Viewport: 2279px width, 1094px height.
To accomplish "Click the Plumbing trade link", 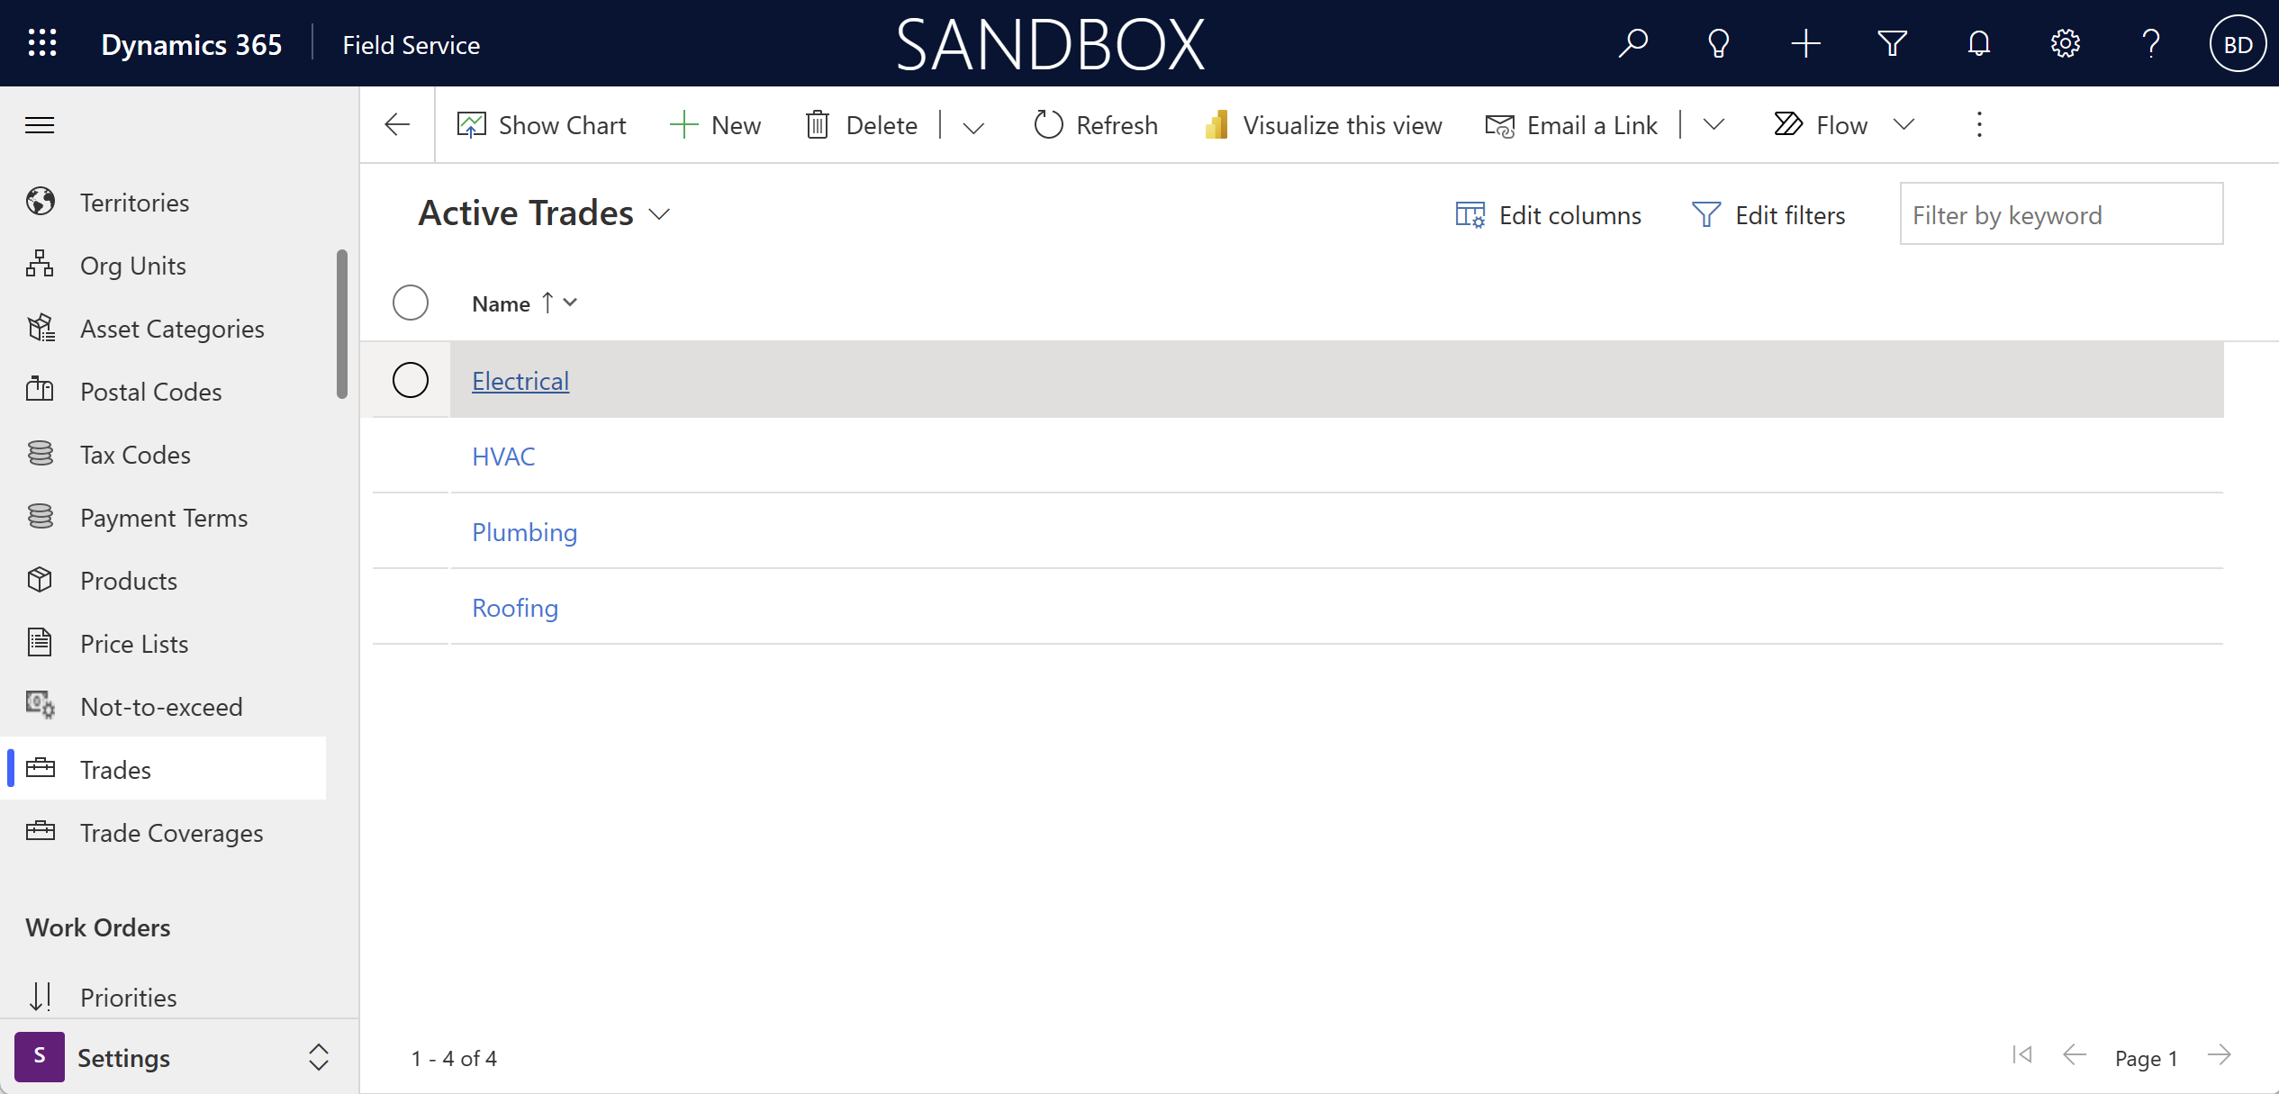I will 523,532.
